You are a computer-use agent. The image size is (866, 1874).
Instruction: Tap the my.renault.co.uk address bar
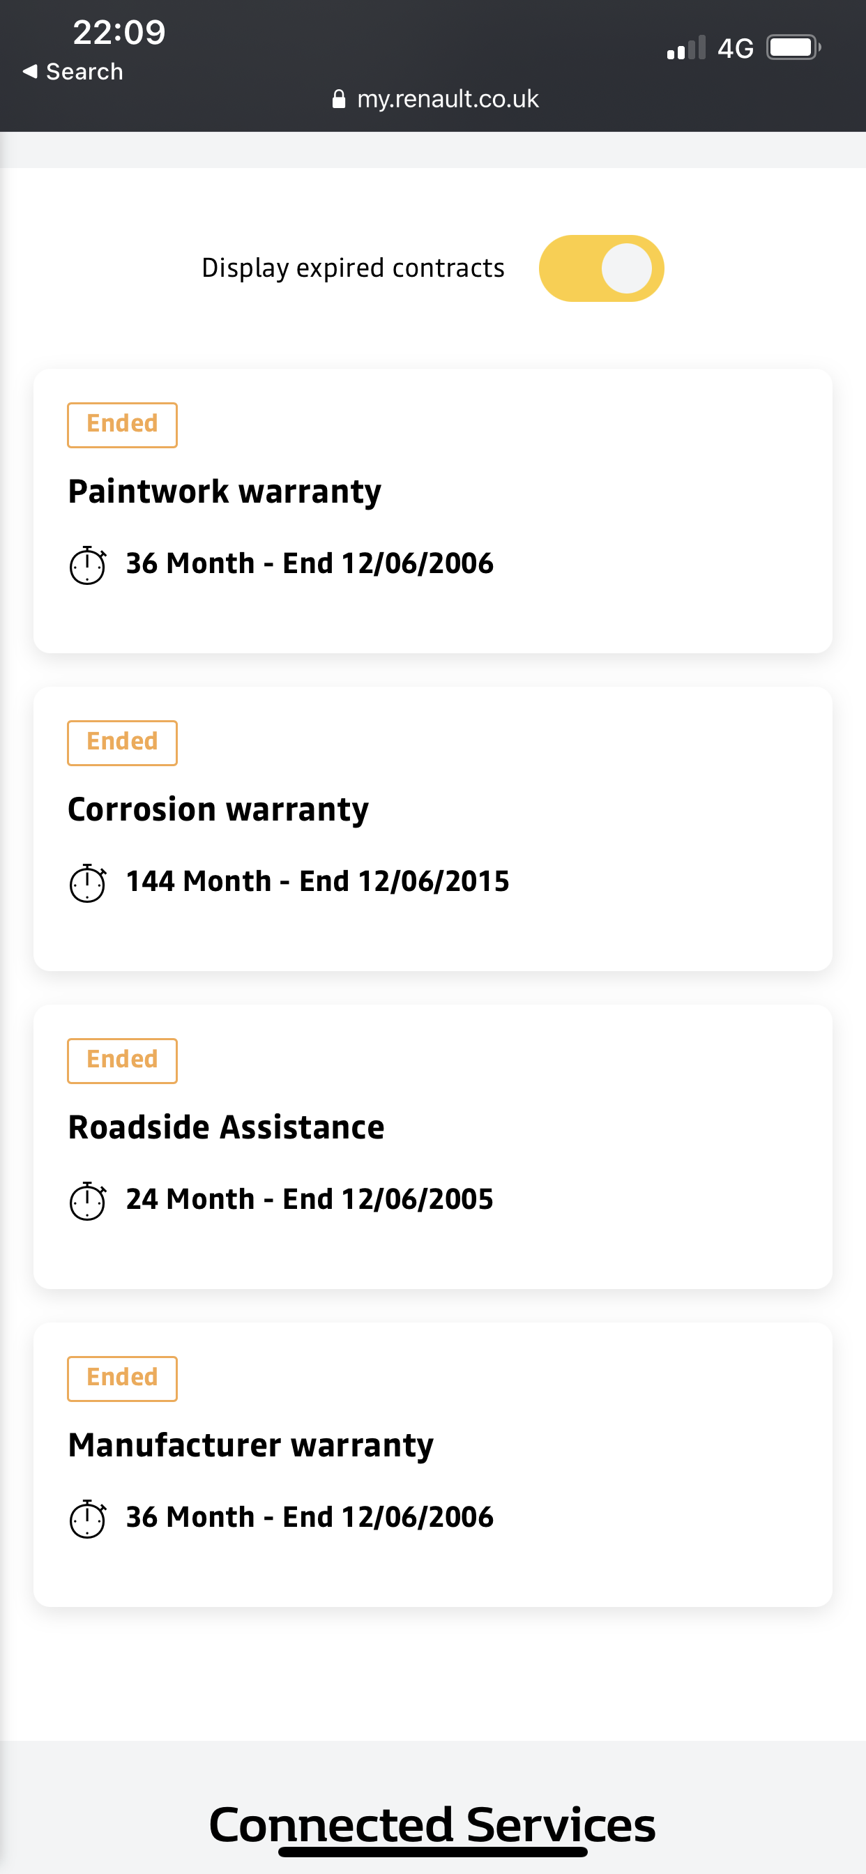tap(447, 99)
